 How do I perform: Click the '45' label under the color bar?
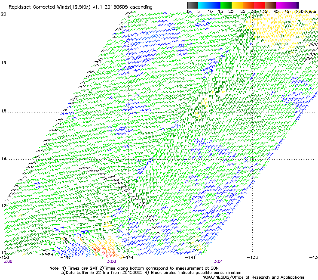click(287, 12)
